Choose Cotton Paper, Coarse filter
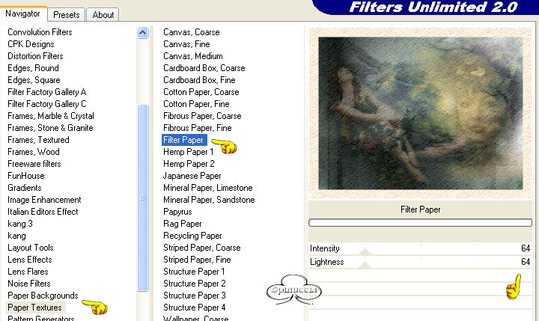Image resolution: width=539 pixels, height=321 pixels. (201, 92)
